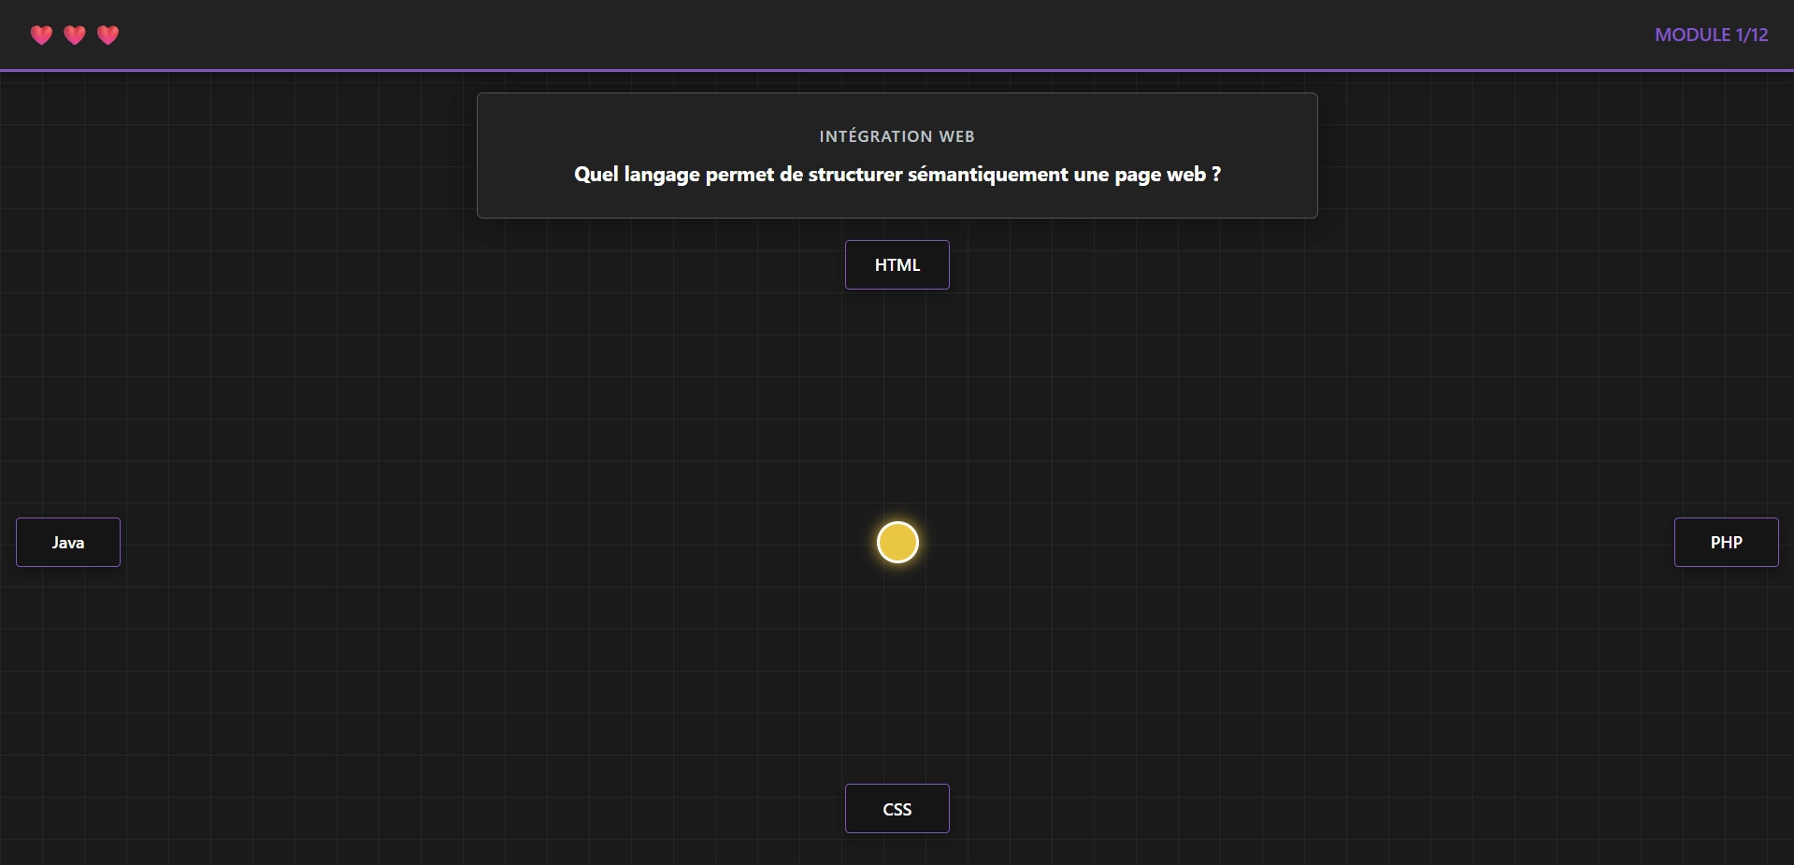Click the INTÉGRATION WEB category label
Screen dimensions: 1794x865
[897, 136]
